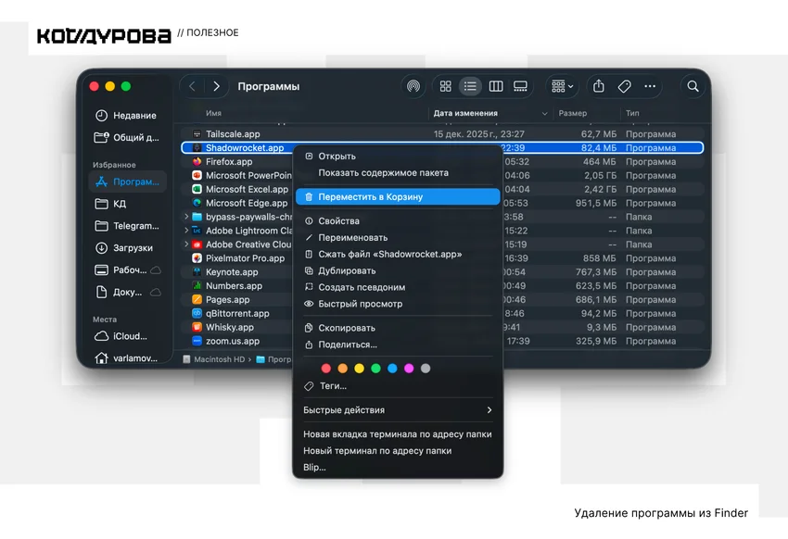Screen dimensions: 788x539
Task: Go back with the left chevron
Action: coord(193,86)
